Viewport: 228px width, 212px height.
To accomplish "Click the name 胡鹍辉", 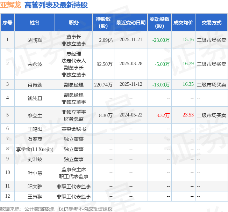I will pos(35,40).
